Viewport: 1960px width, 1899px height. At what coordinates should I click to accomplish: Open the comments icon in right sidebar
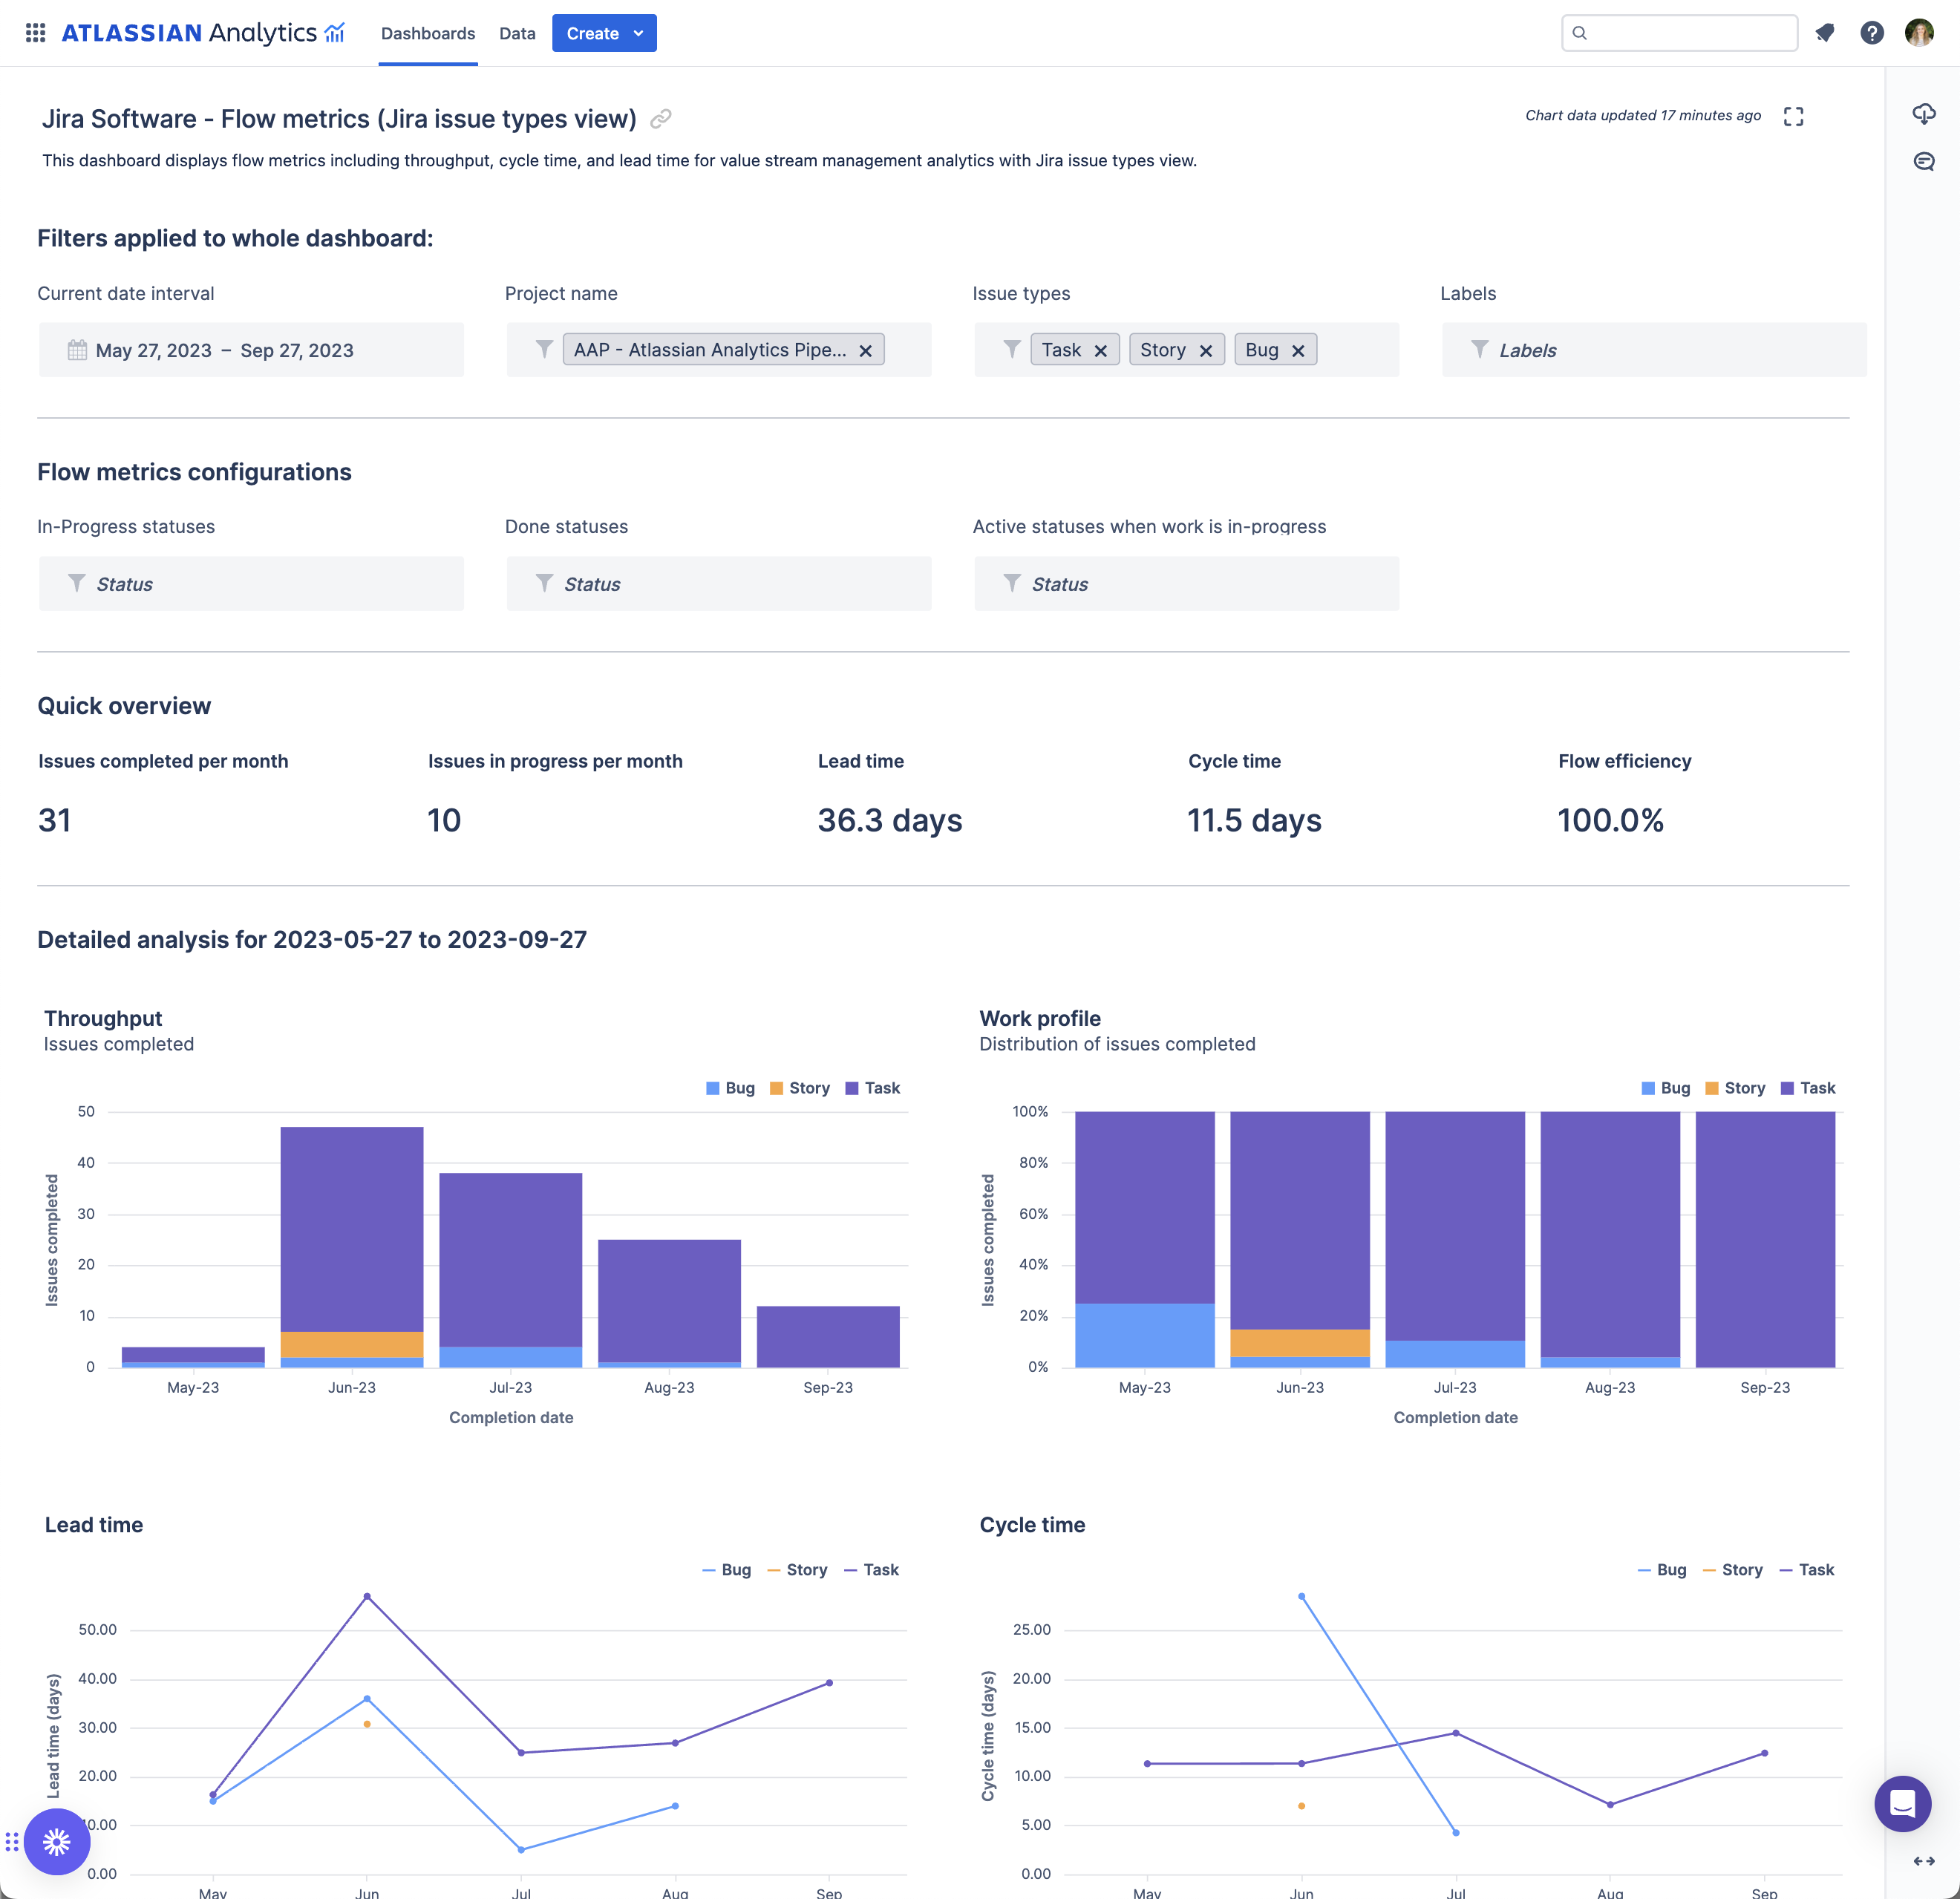coord(1924,161)
